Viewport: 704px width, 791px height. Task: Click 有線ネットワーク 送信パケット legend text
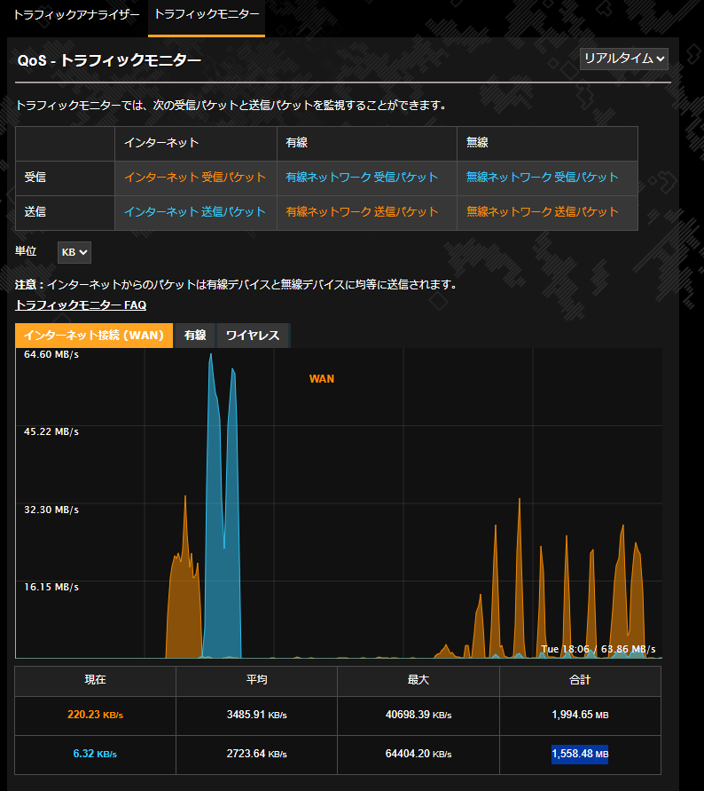click(362, 212)
